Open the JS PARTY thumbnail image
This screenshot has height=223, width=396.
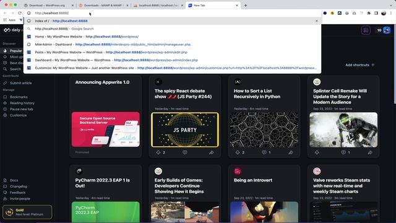click(185, 129)
